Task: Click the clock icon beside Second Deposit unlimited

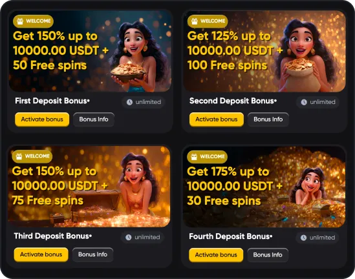Action: pyautogui.click(x=304, y=102)
